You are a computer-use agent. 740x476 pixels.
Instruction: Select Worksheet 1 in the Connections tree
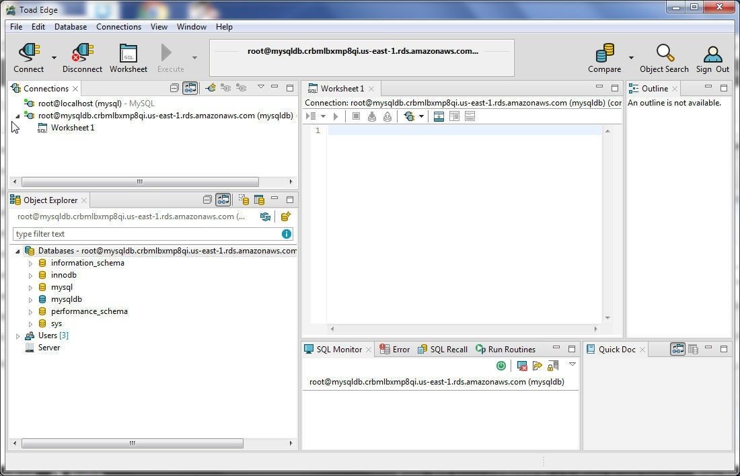click(x=67, y=128)
